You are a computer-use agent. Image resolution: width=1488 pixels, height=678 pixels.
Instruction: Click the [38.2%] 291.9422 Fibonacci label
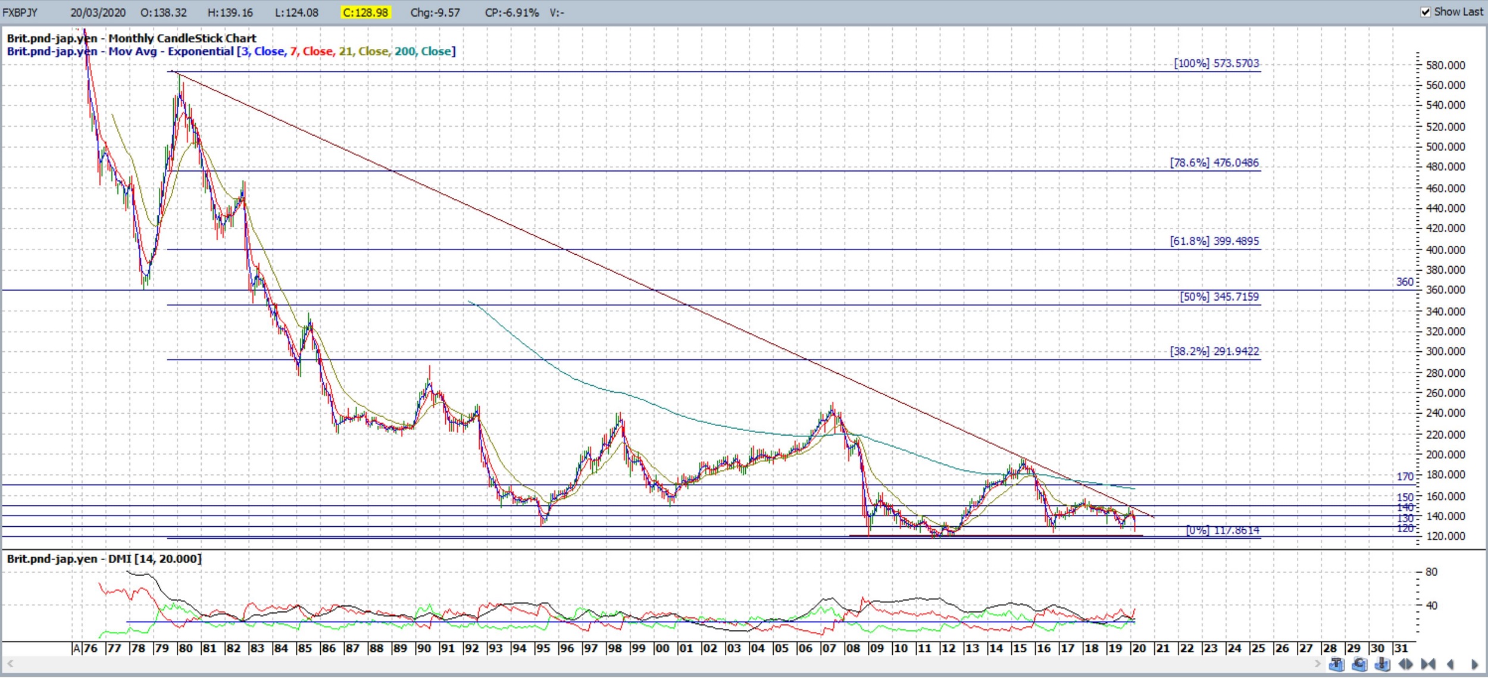[1214, 351]
